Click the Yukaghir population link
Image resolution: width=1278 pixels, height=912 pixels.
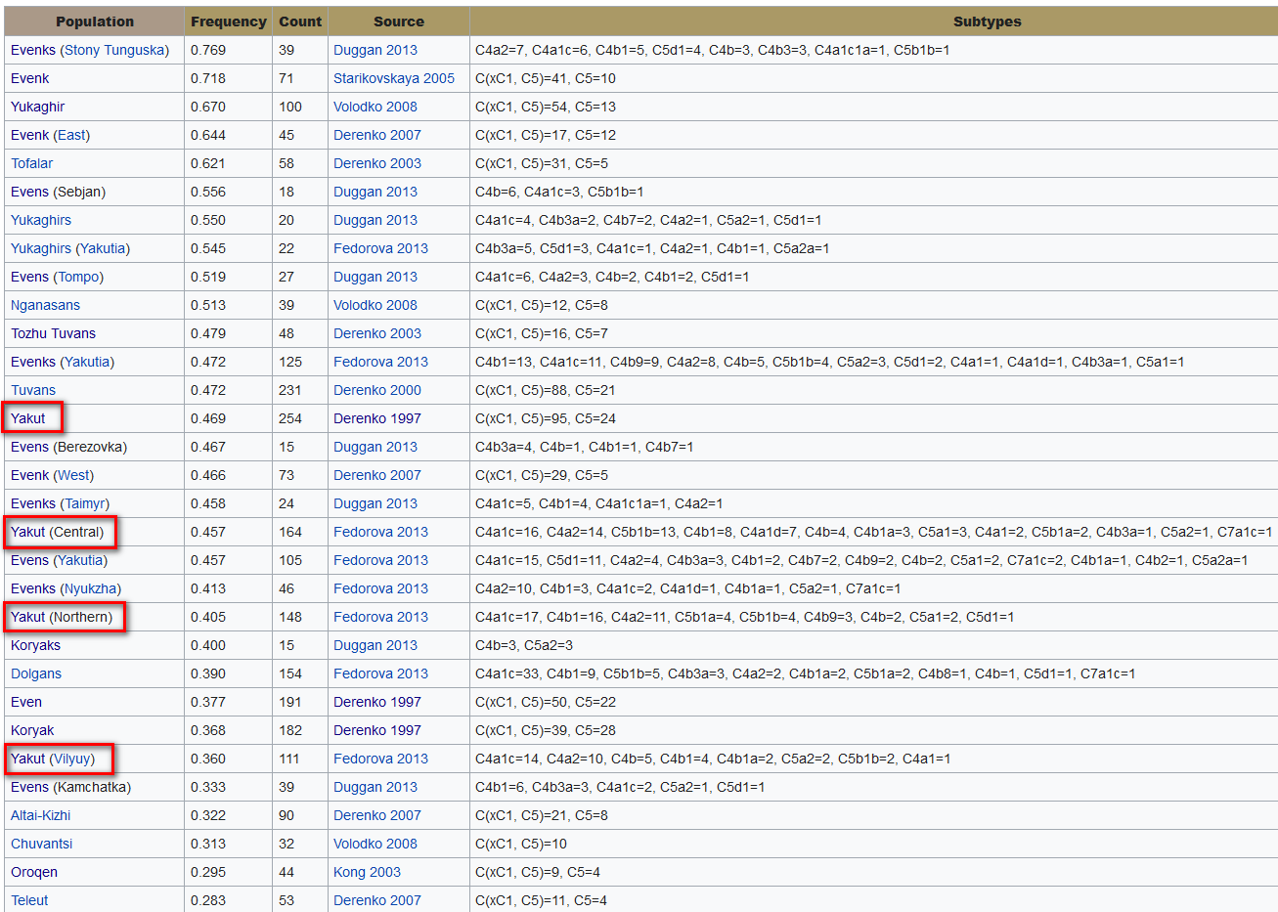pyautogui.click(x=38, y=107)
